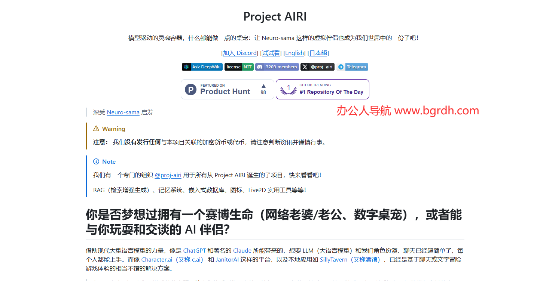Click the @proj-airi organization link
The image size is (534, 281).
[x=168, y=175]
